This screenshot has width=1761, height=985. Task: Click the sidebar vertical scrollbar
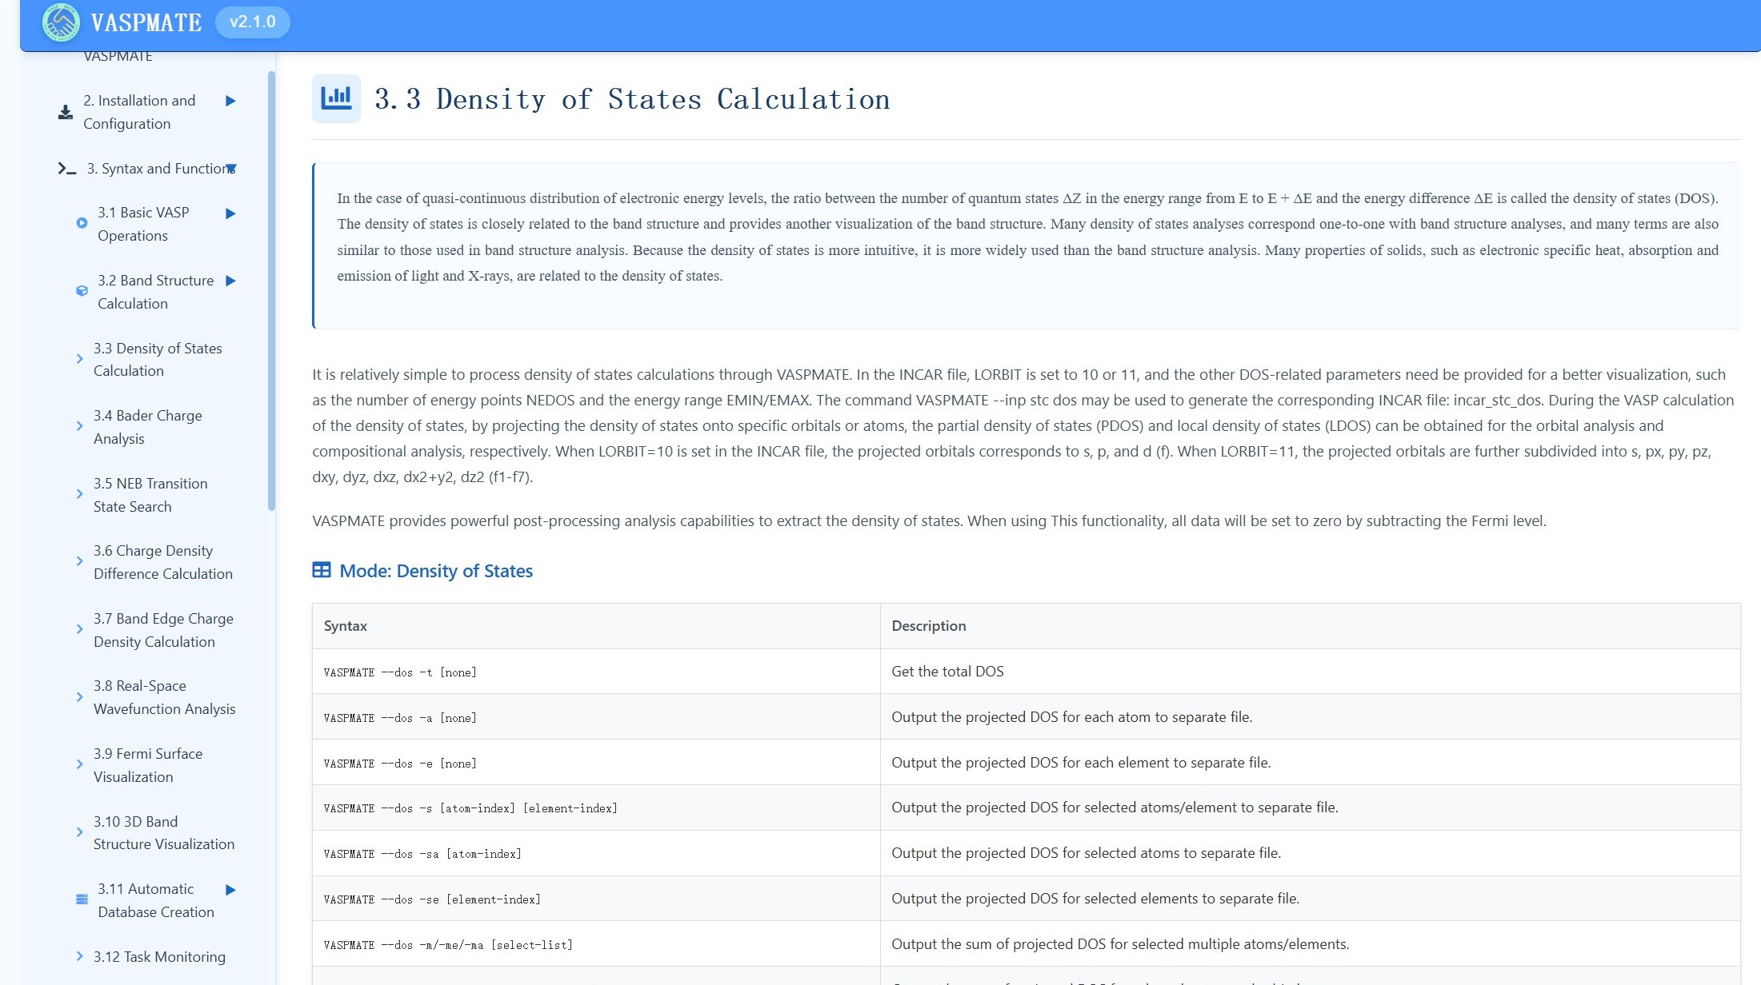[271, 292]
